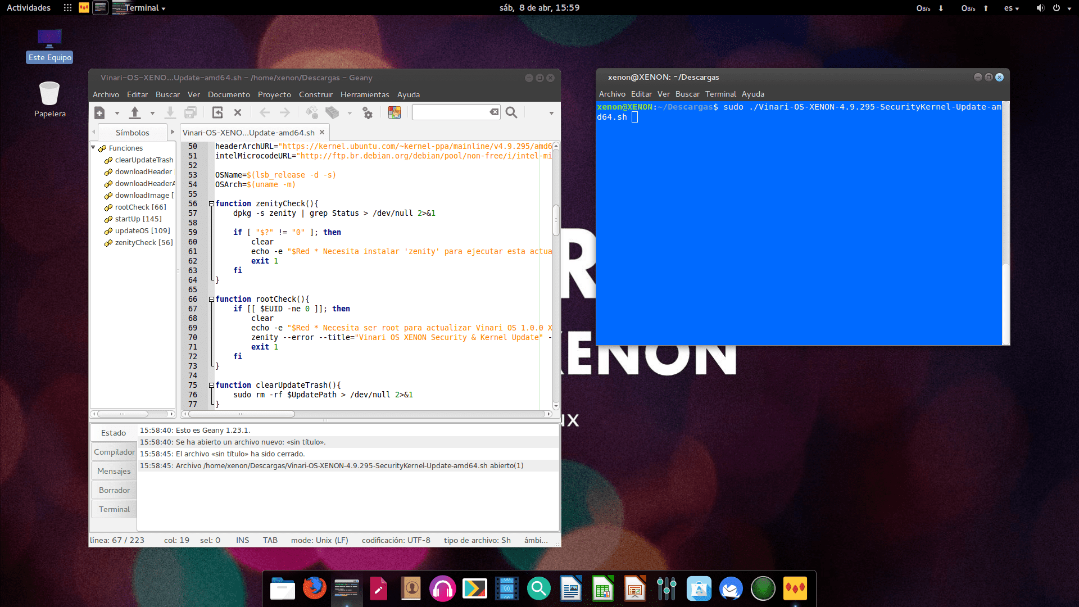Open the Terminal menu in terminal window
Image resolution: width=1079 pixels, height=607 pixels.
(720, 94)
